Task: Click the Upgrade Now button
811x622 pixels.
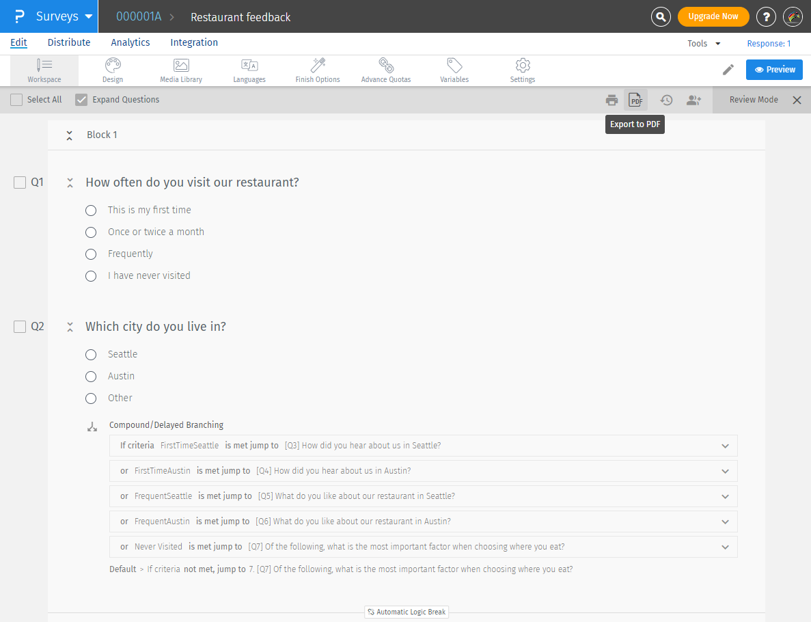Action: [713, 16]
